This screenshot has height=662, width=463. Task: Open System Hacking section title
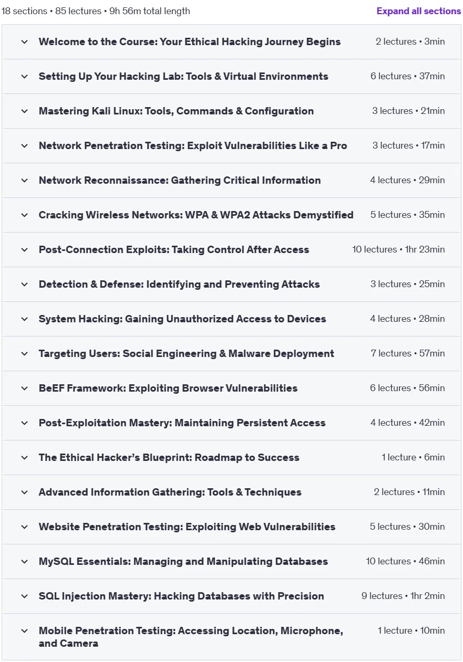(x=182, y=319)
